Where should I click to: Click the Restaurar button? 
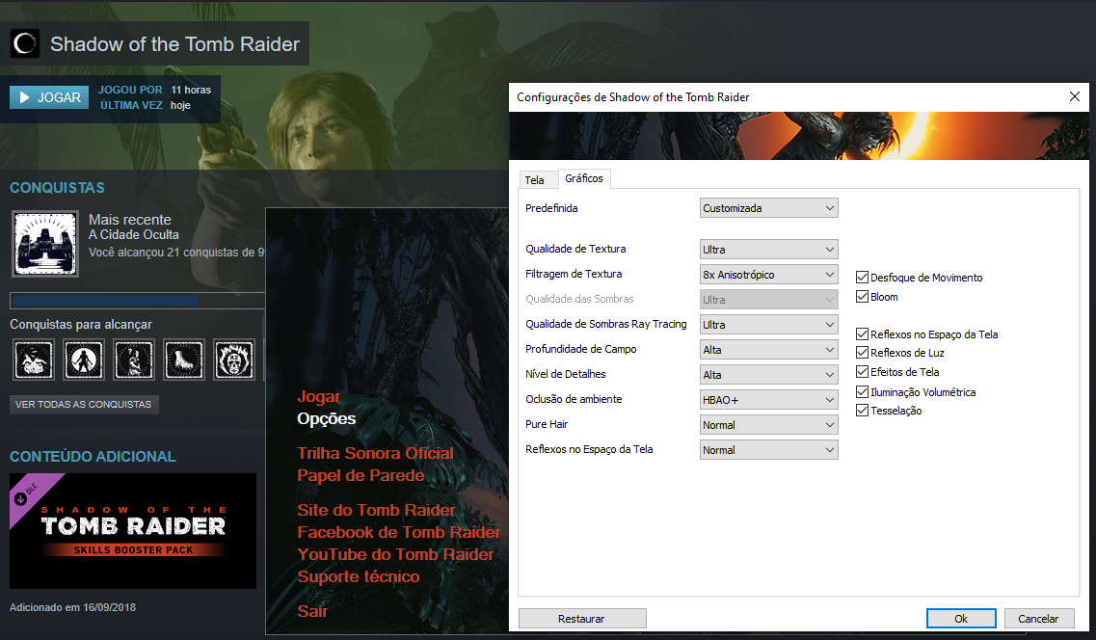click(x=582, y=619)
